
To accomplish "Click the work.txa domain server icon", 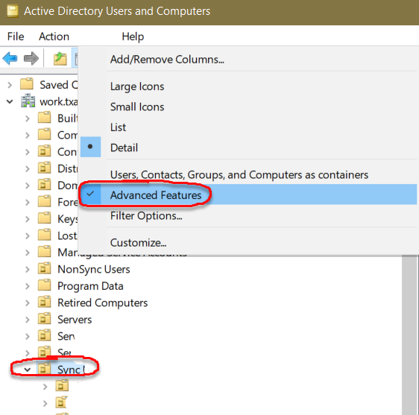I will click(x=28, y=101).
